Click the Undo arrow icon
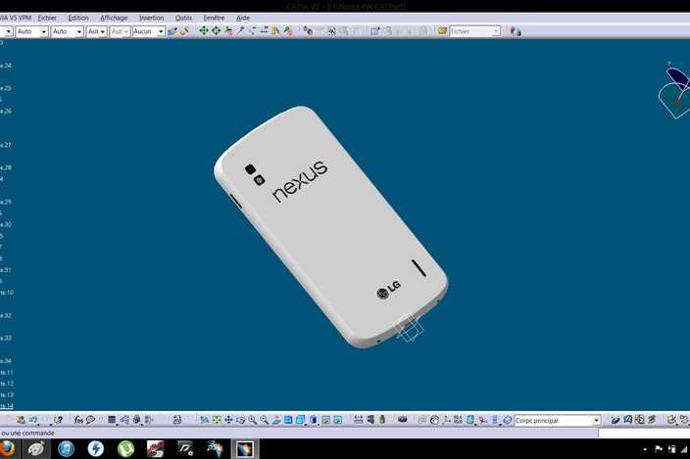Screen dimensions: 690x459 click(33, 420)
